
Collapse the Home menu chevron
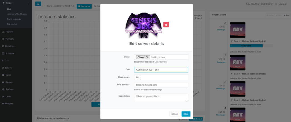coord(28,3)
